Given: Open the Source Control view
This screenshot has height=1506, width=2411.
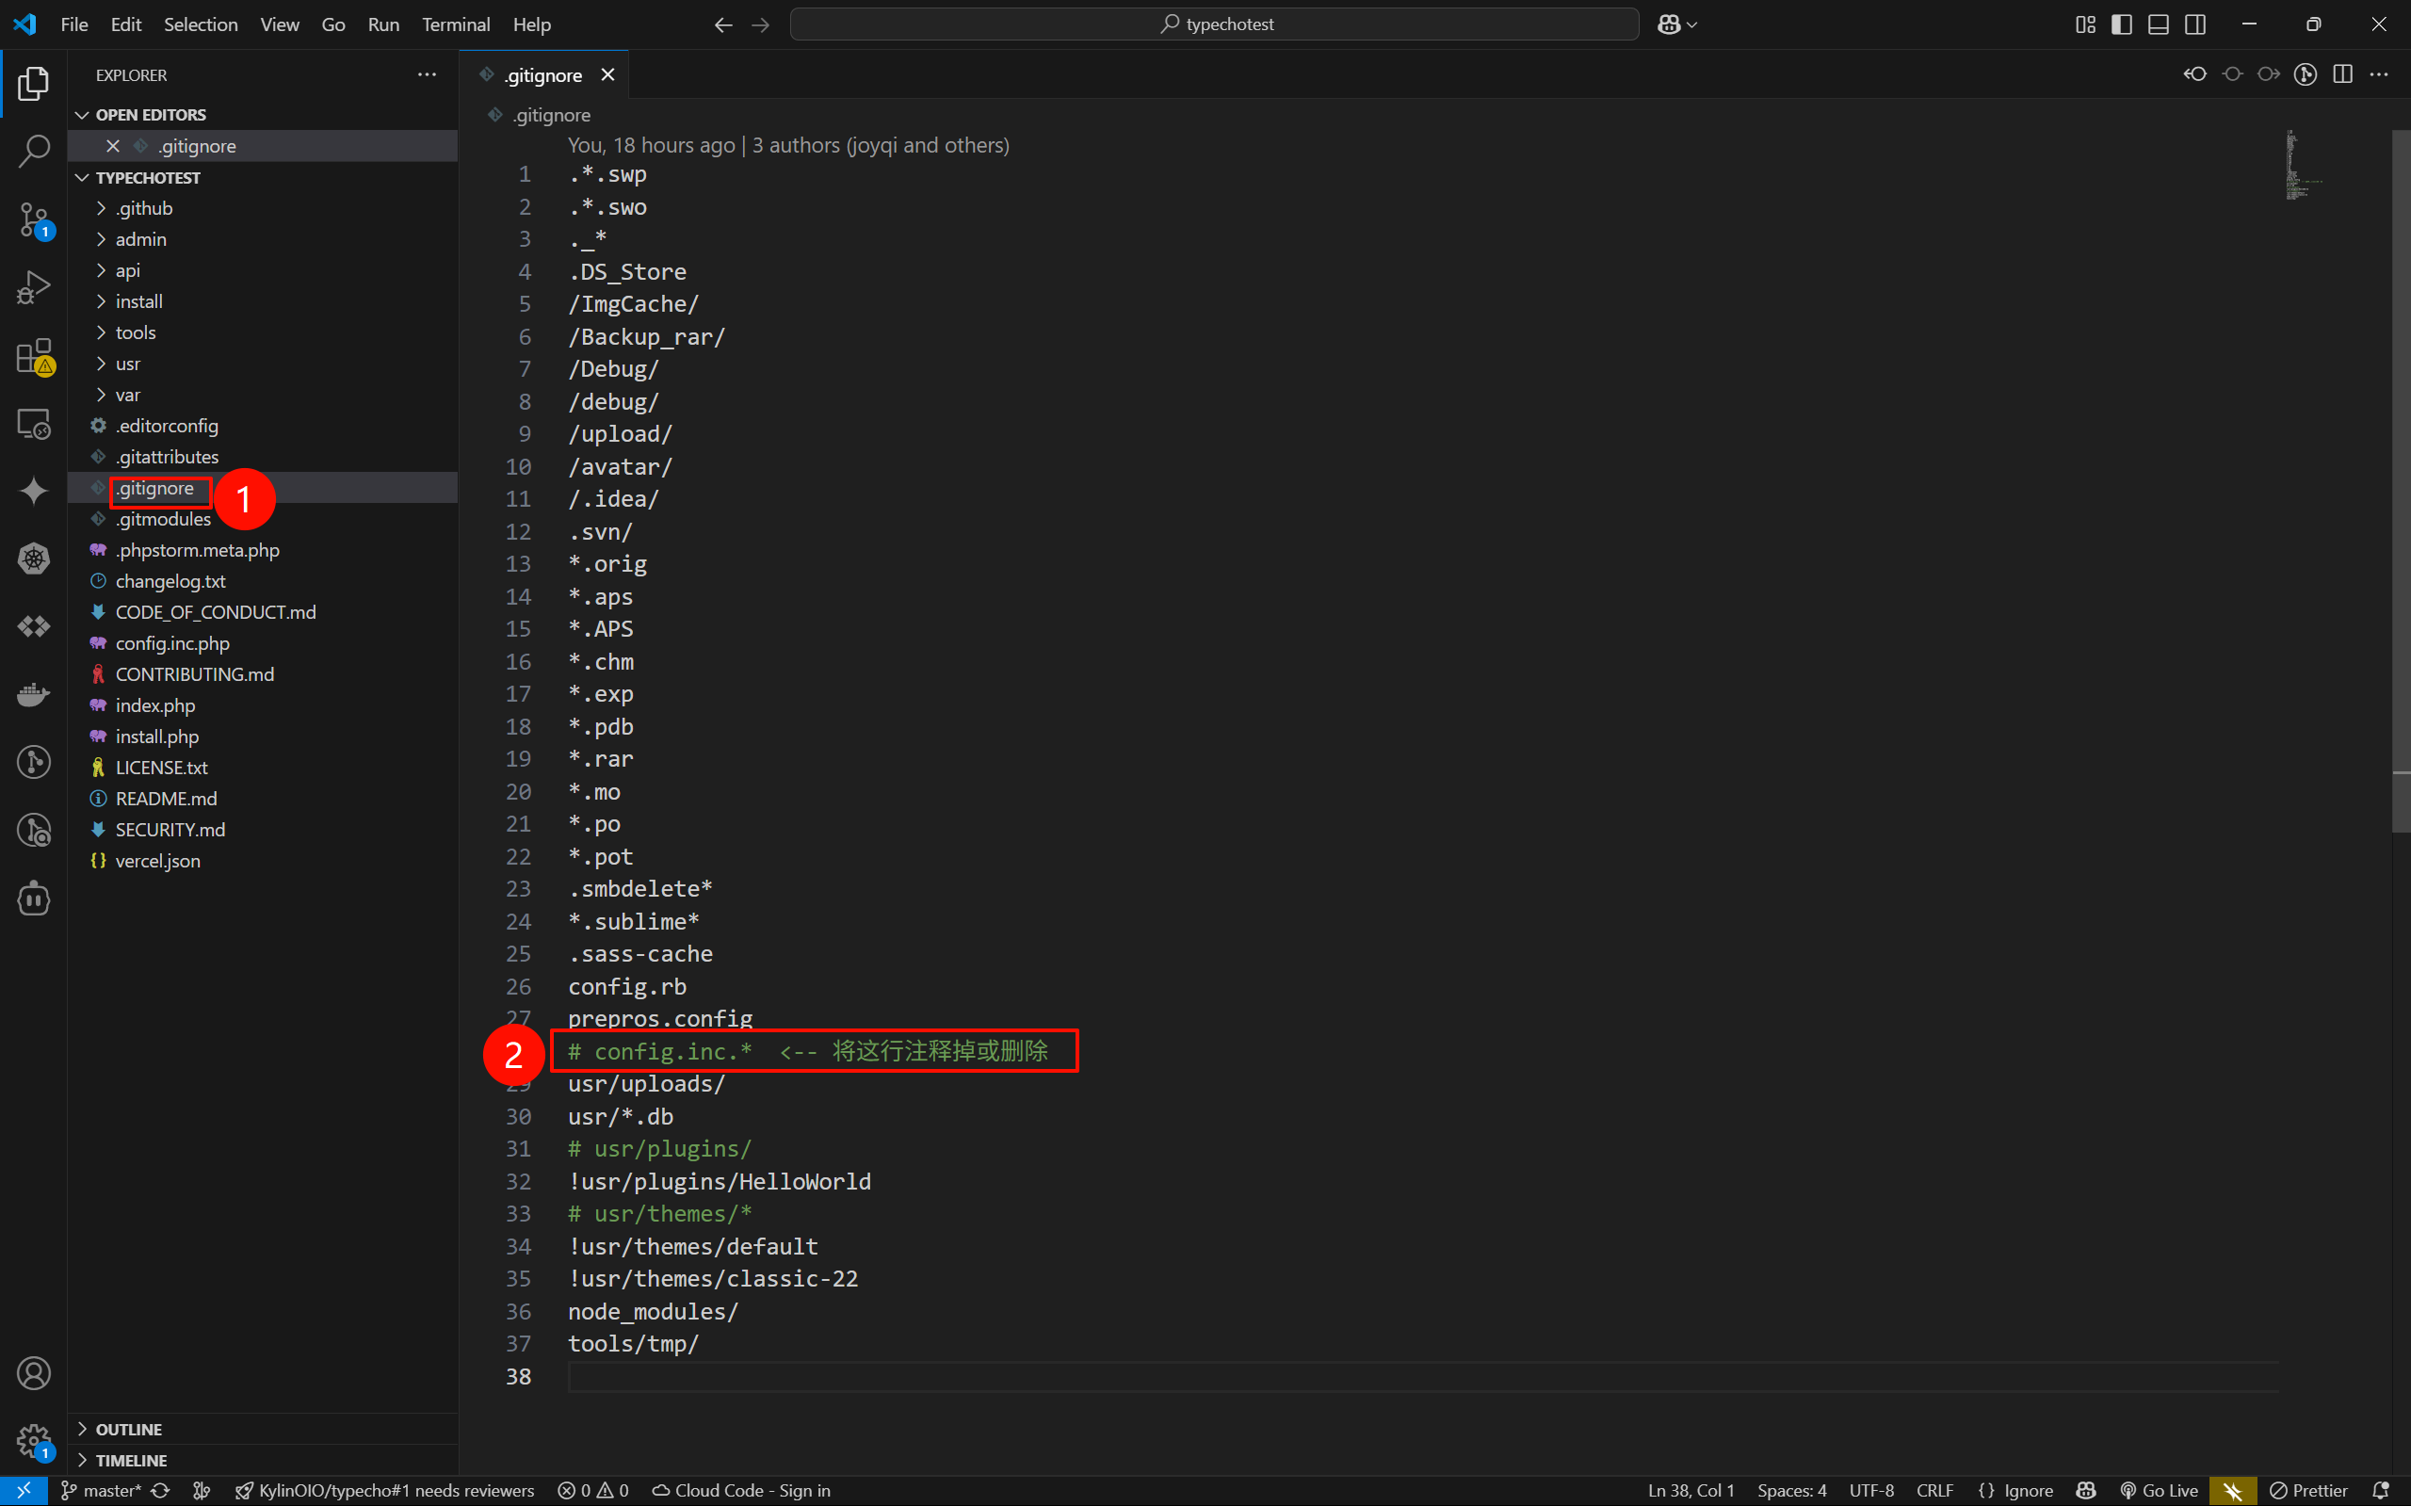Looking at the screenshot, I should pos(34,219).
